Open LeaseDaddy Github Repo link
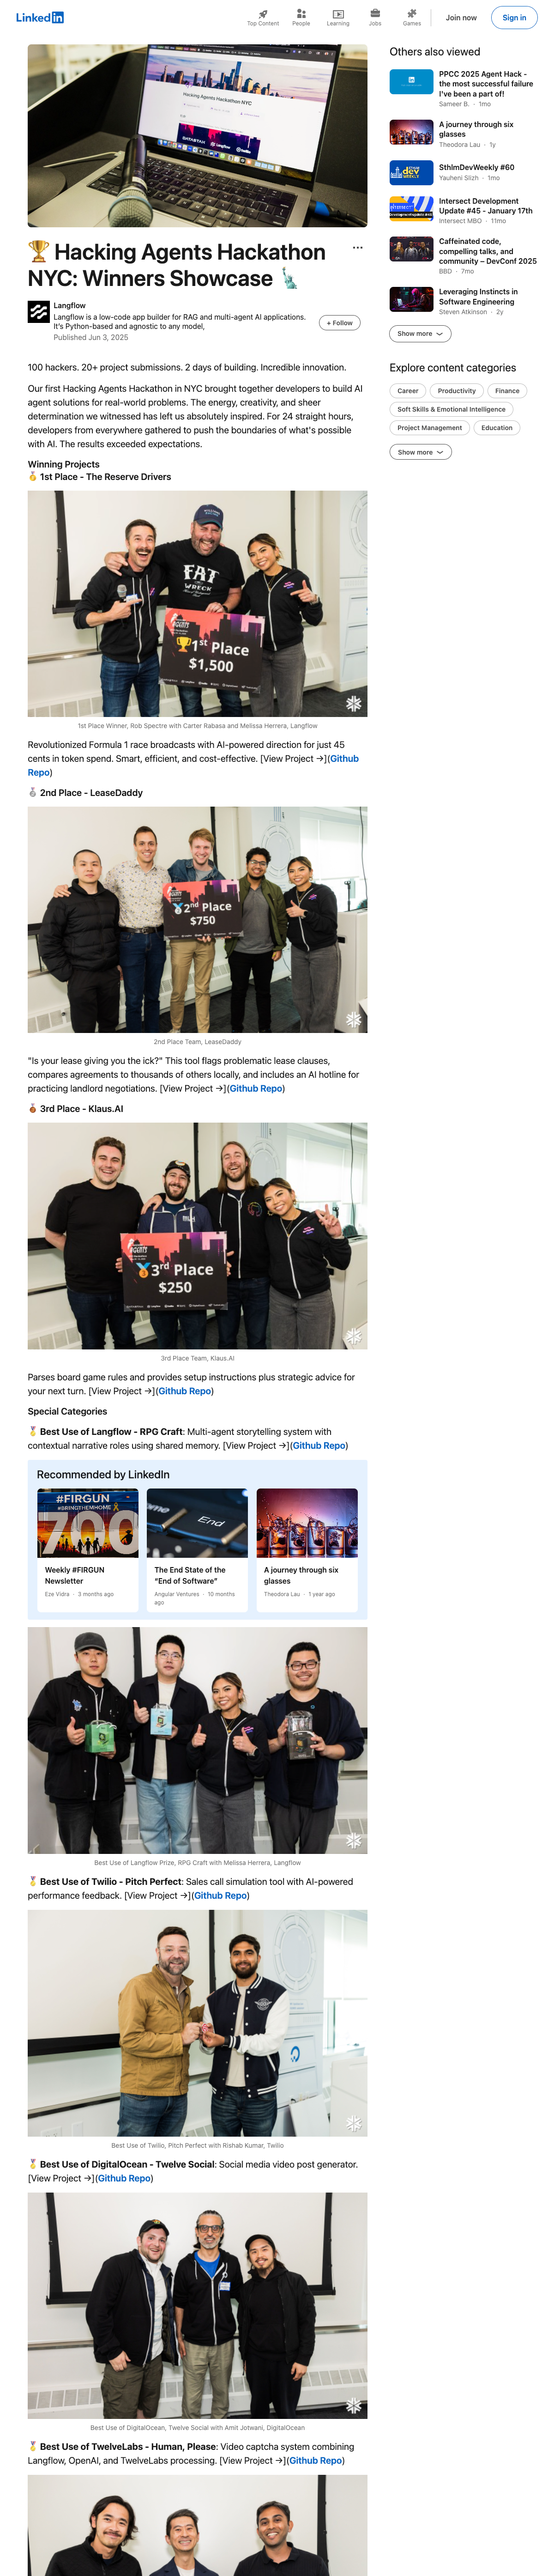Viewport: 554px width, 2576px height. click(x=256, y=1088)
